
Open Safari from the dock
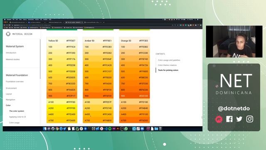61,129
